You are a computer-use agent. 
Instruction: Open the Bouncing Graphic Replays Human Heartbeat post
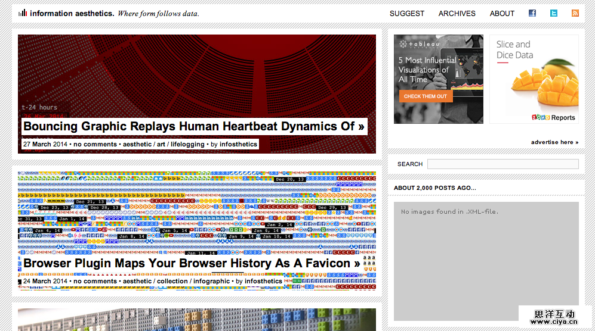point(193,126)
